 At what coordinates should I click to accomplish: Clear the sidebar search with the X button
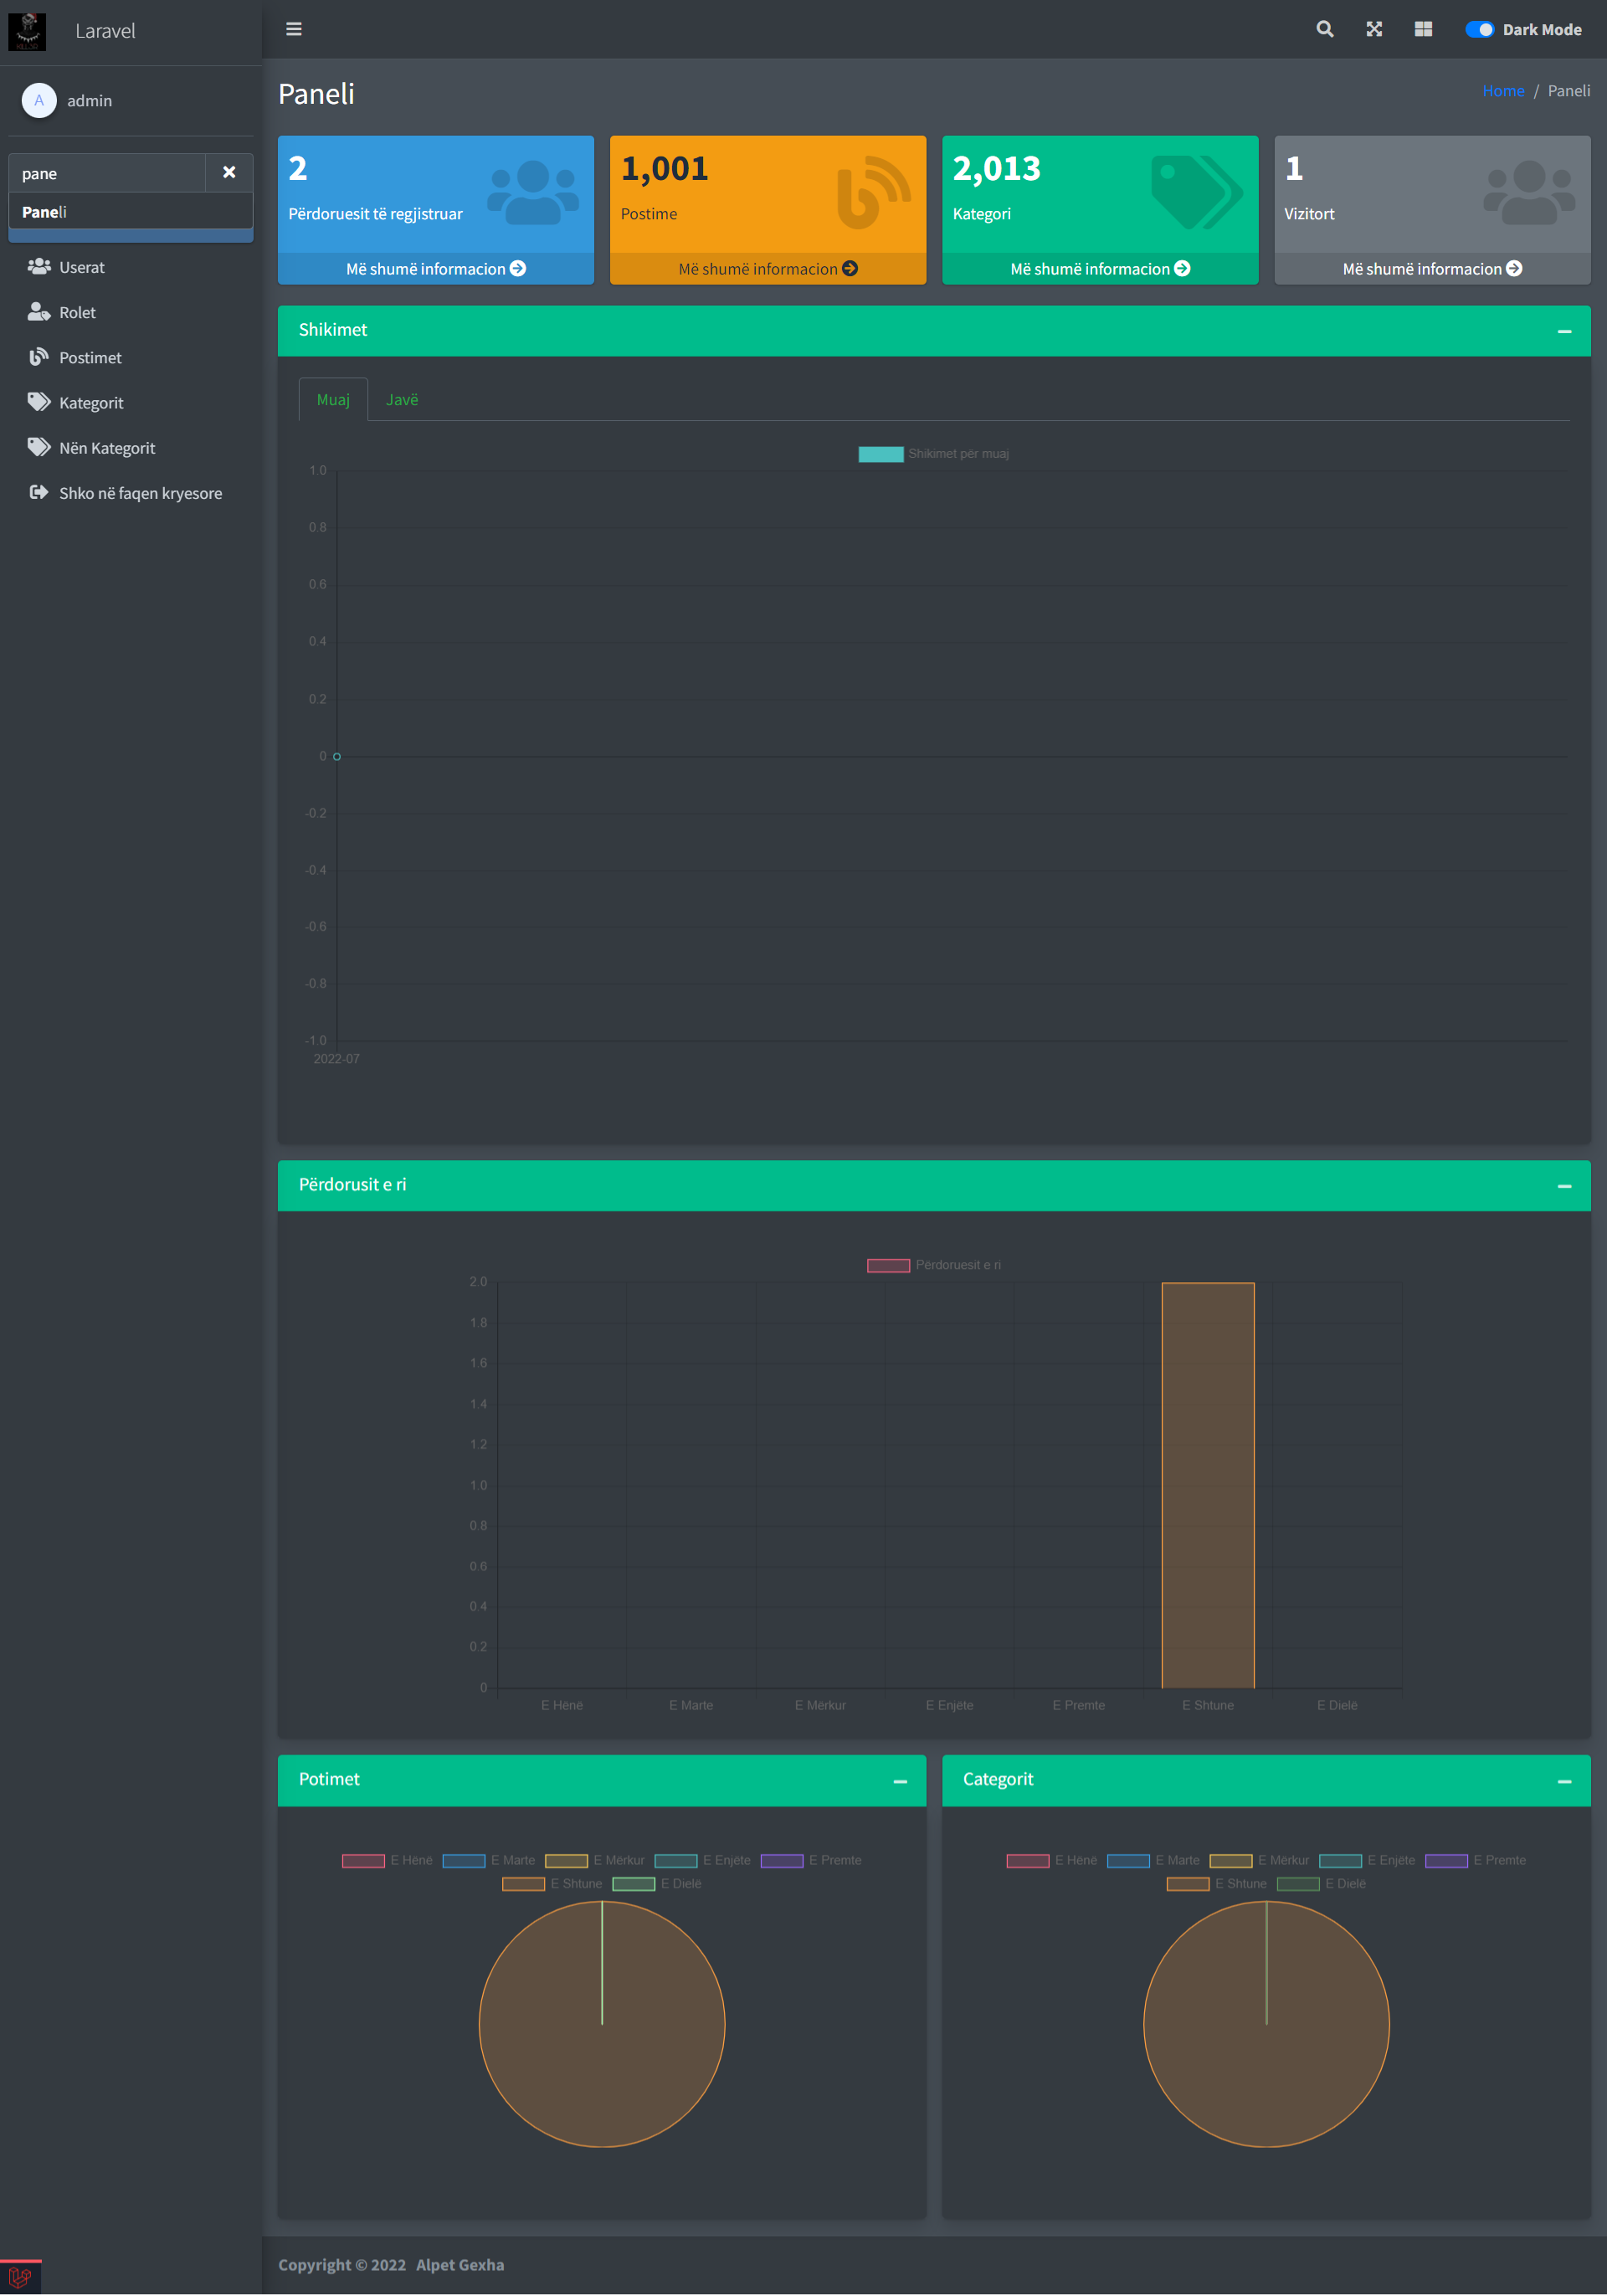(229, 172)
